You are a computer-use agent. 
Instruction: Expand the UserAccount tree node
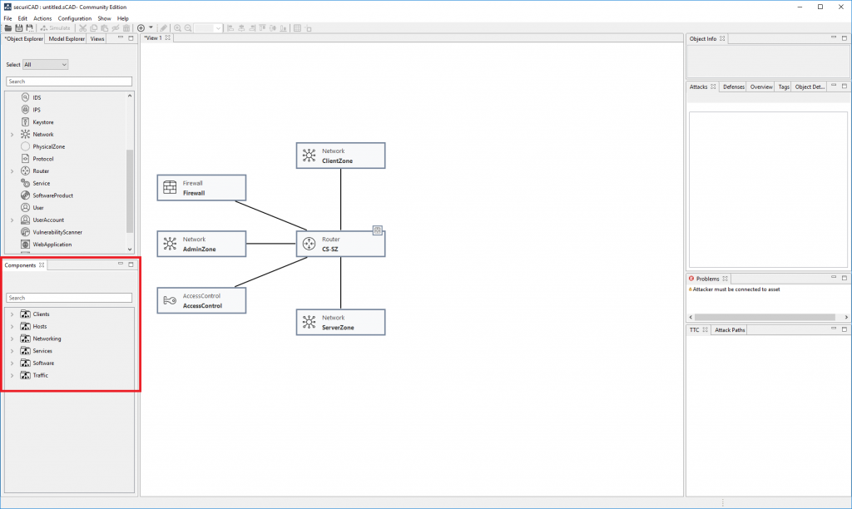(x=12, y=220)
